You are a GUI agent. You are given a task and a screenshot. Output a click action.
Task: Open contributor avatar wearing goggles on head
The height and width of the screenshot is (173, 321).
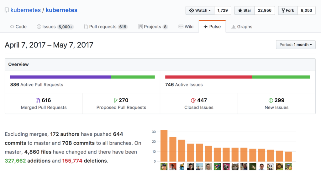click(x=164, y=167)
